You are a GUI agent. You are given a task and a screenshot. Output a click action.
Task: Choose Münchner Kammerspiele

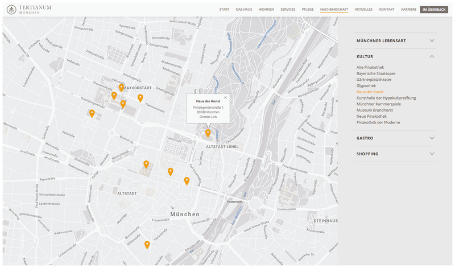tap(379, 104)
